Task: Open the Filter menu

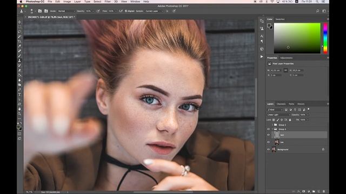Action: point(108,2)
